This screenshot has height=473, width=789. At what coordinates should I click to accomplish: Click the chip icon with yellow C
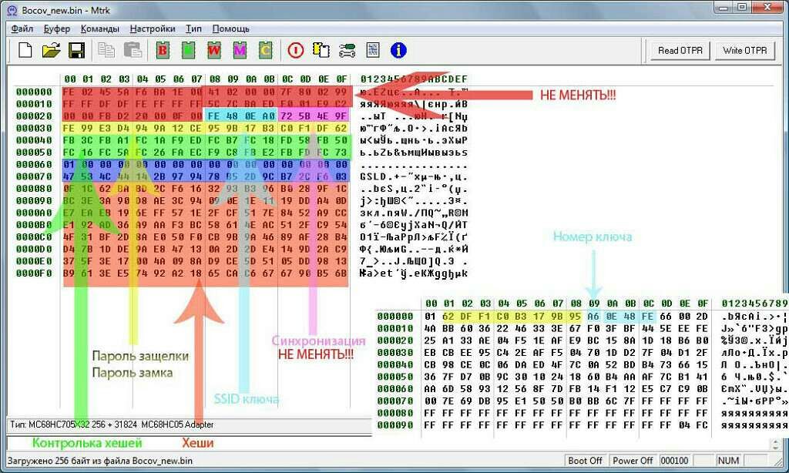[266, 50]
